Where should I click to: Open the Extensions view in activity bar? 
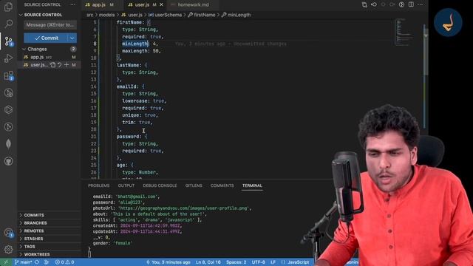pyautogui.click(x=8, y=75)
